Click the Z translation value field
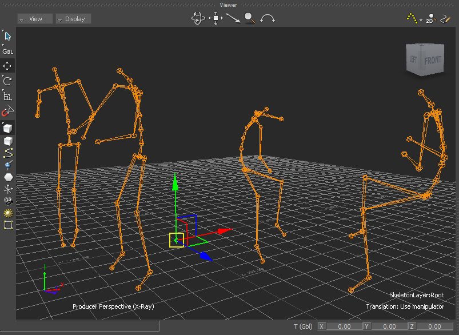Image resolution: width=459 pixels, height=335 pixels. (433, 326)
